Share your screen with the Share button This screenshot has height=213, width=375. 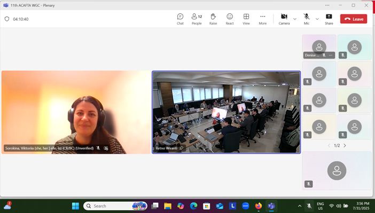coord(329,19)
